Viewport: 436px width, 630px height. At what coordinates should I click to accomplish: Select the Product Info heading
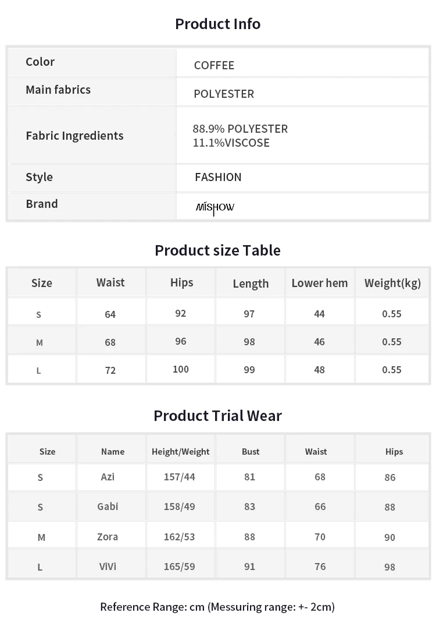coord(218,24)
